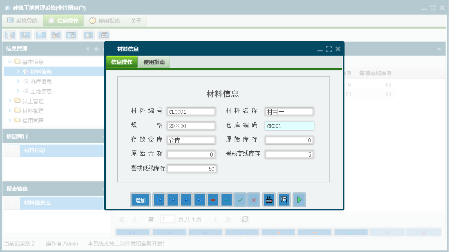Image resolution: width=449 pixels, height=252 pixels.
Task: Click the page number input field
Action: pos(167,219)
